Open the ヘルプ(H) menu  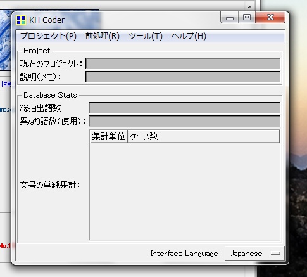189,36
